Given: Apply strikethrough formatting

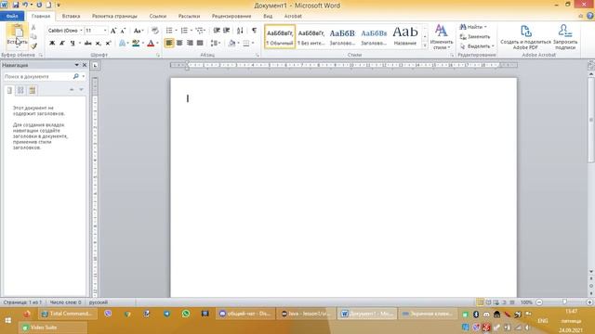Looking at the screenshot, I should (87, 44).
